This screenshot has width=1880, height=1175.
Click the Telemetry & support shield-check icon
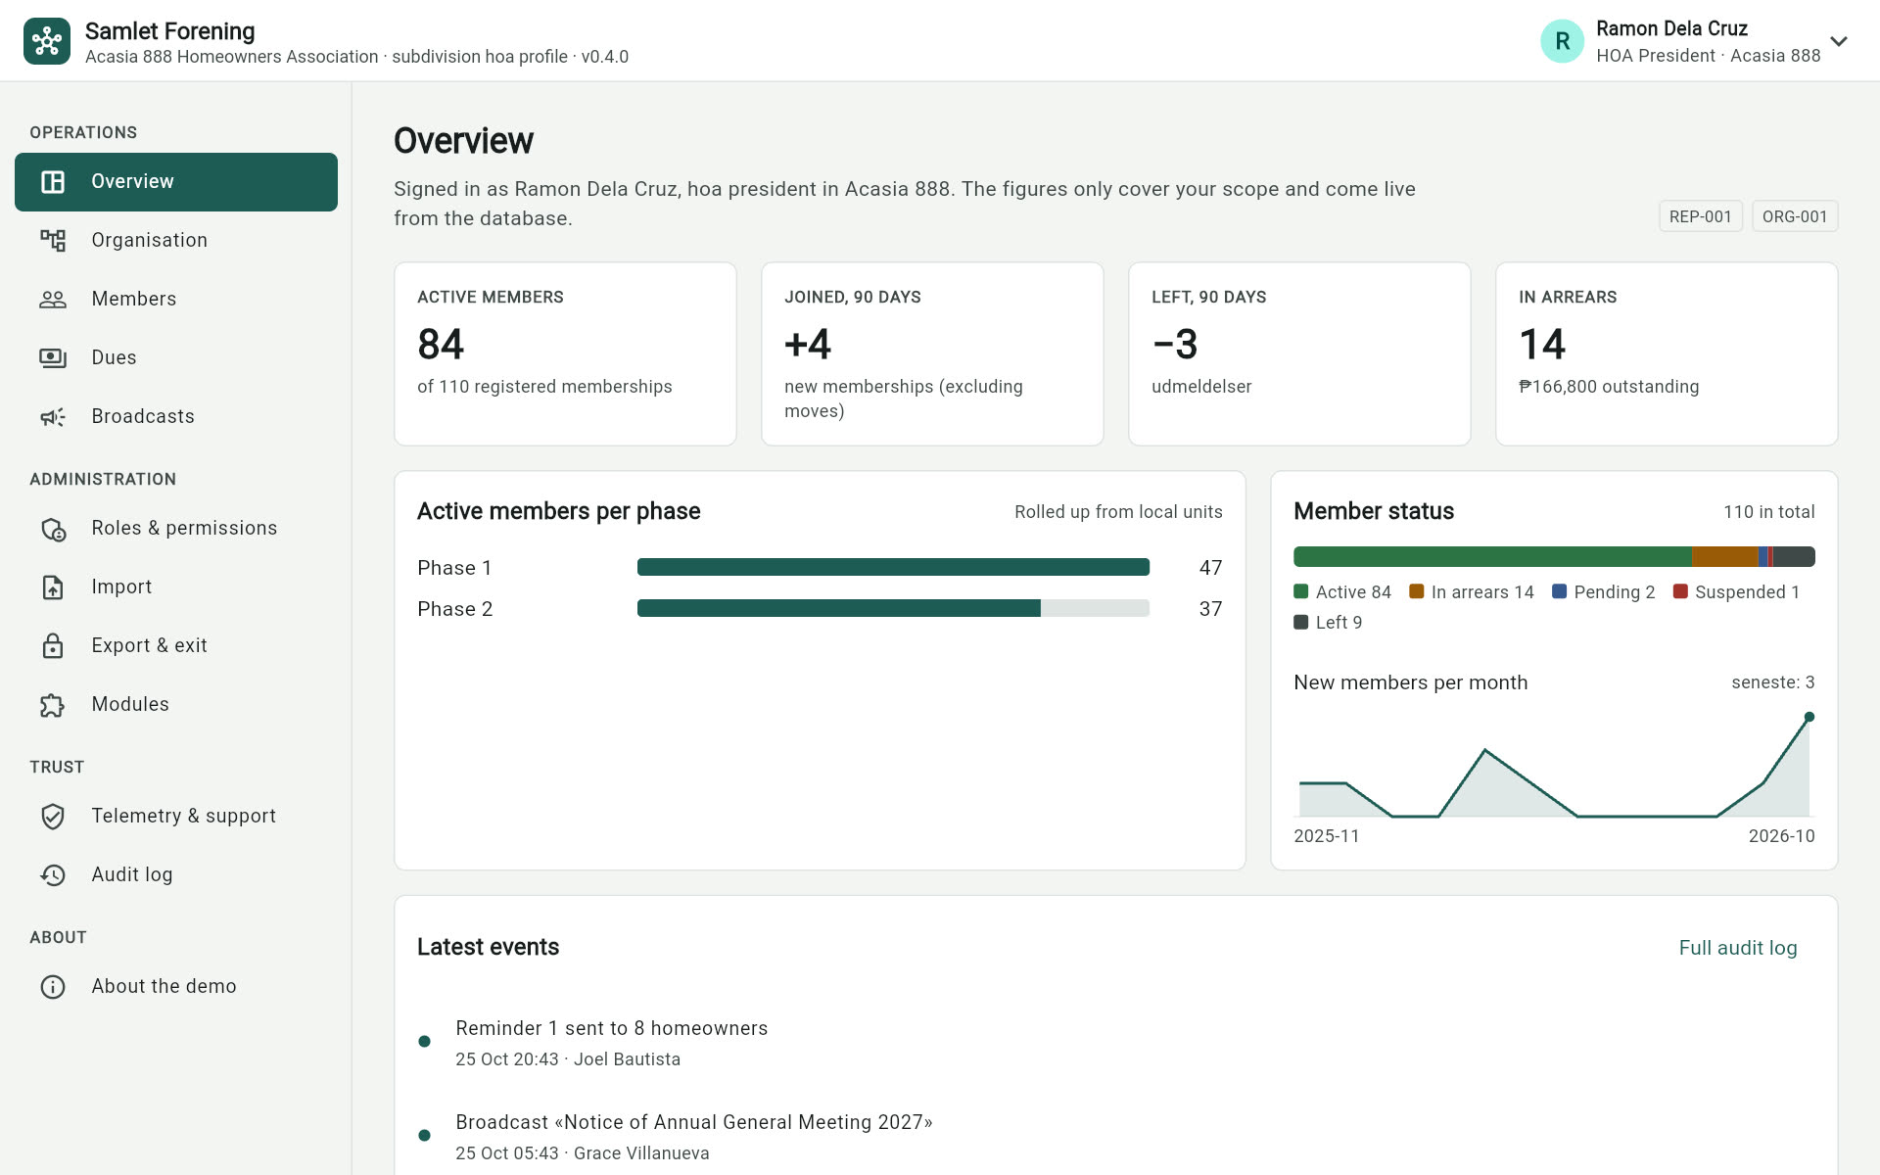(x=53, y=817)
